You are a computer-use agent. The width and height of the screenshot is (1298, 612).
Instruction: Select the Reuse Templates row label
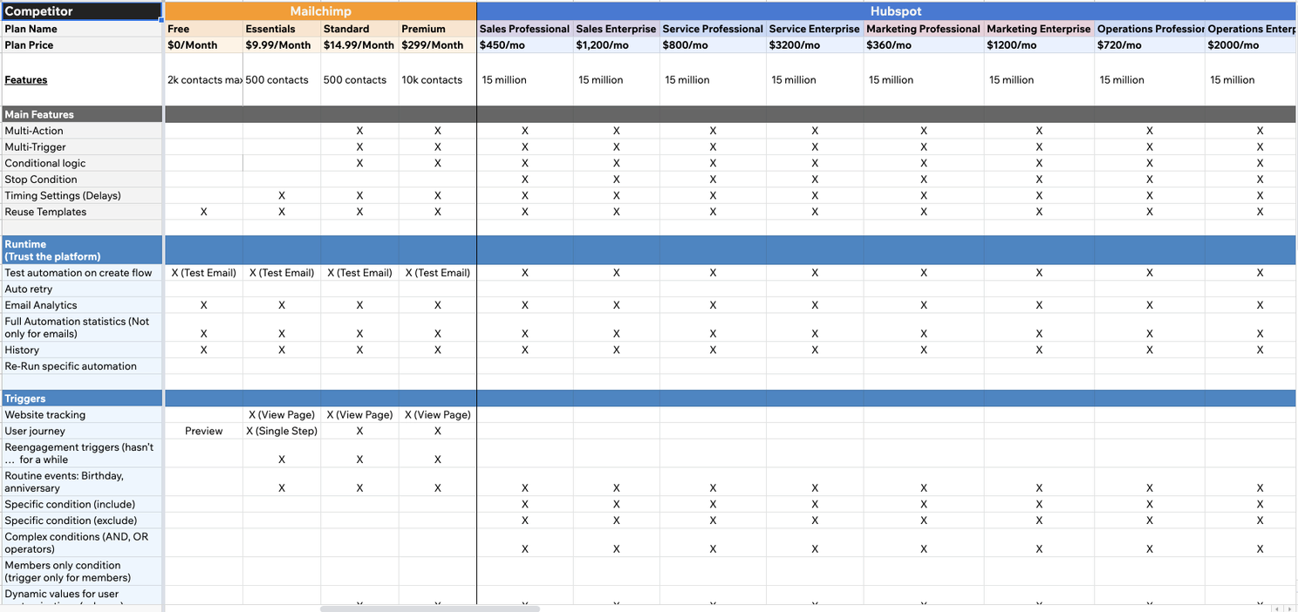81,212
